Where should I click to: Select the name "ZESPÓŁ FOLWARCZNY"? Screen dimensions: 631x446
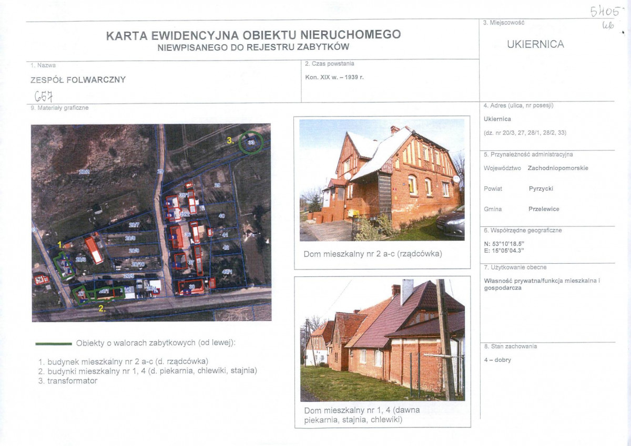[78, 80]
